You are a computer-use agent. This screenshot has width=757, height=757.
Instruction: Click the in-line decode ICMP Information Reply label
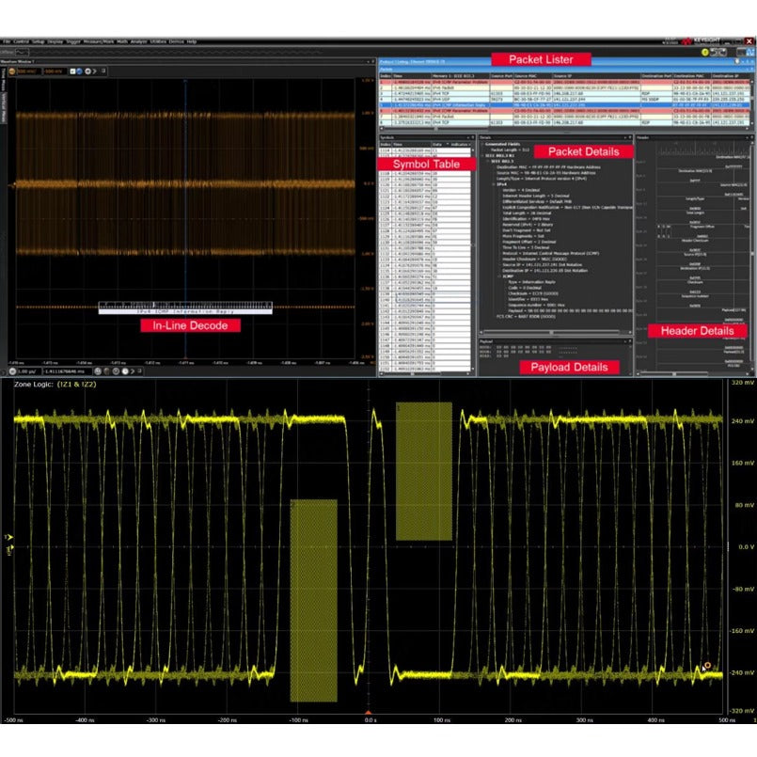click(185, 312)
